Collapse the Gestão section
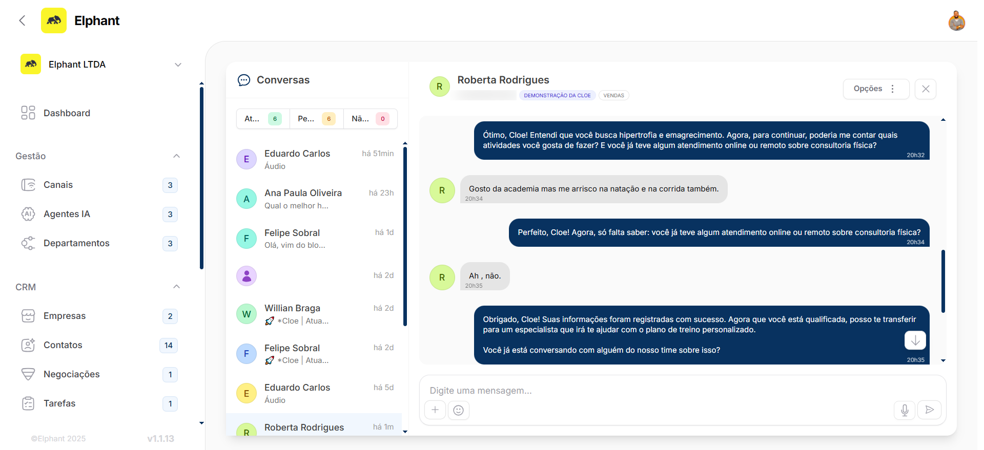This screenshot has height=450, width=984. tap(177, 156)
